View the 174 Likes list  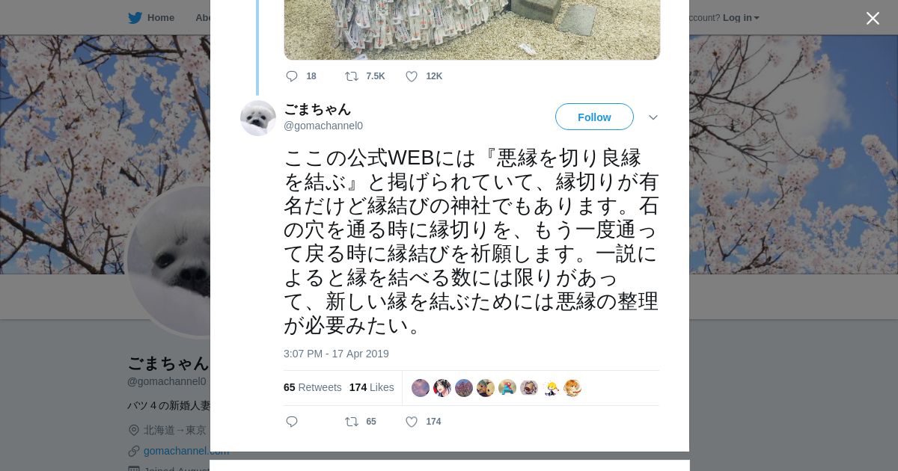pos(371,387)
